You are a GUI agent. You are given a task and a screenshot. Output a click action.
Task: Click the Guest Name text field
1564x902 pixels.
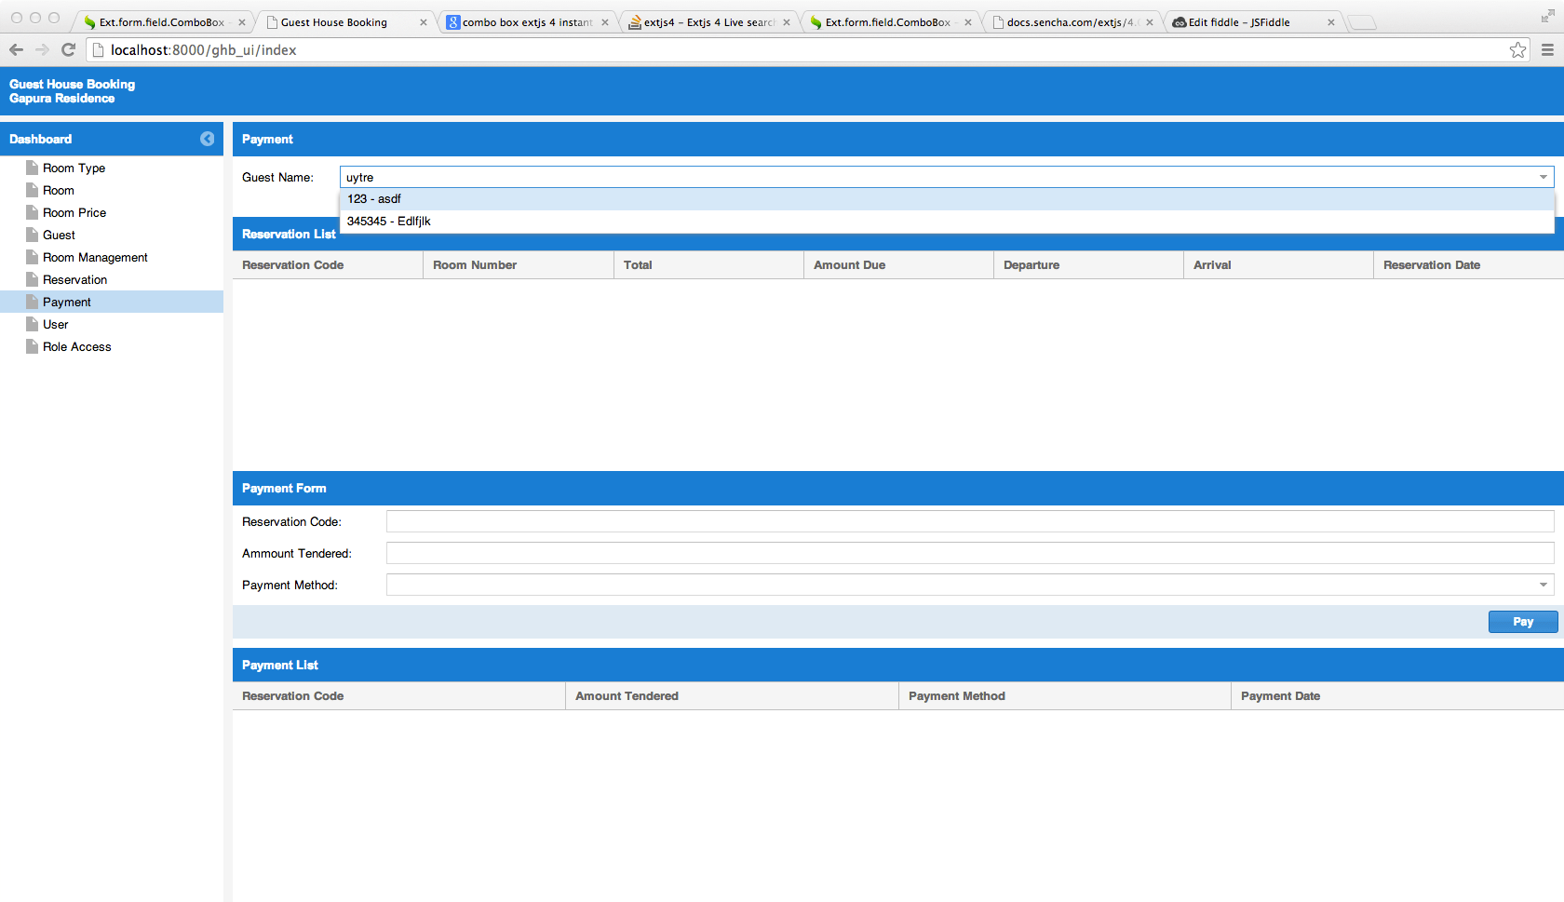click(x=937, y=177)
